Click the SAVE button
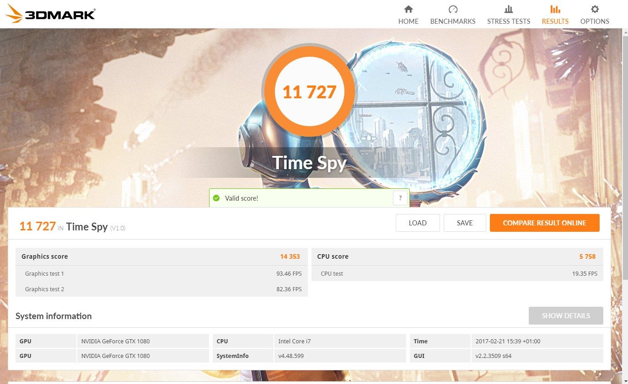The width and height of the screenshot is (628, 384). tap(465, 223)
